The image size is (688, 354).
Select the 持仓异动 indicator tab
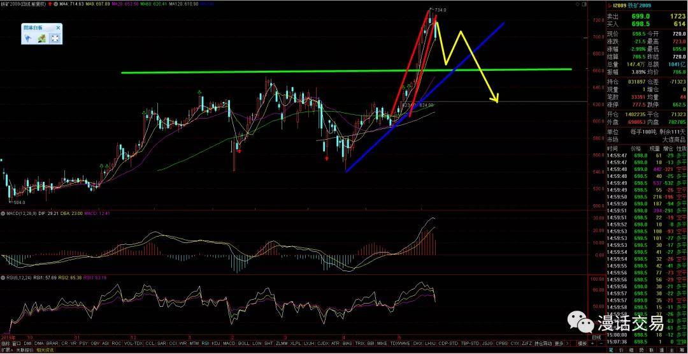tap(543, 343)
